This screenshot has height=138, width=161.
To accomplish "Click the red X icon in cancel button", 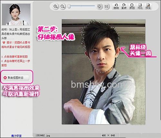I will pyautogui.click(x=5, y=78).
